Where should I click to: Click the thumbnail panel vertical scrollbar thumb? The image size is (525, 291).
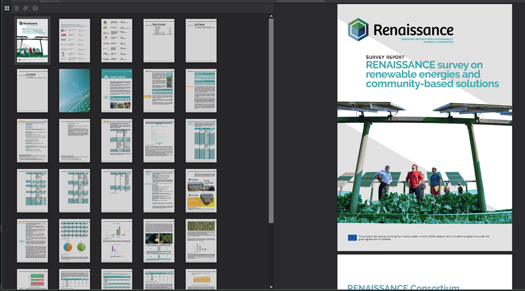[271, 120]
